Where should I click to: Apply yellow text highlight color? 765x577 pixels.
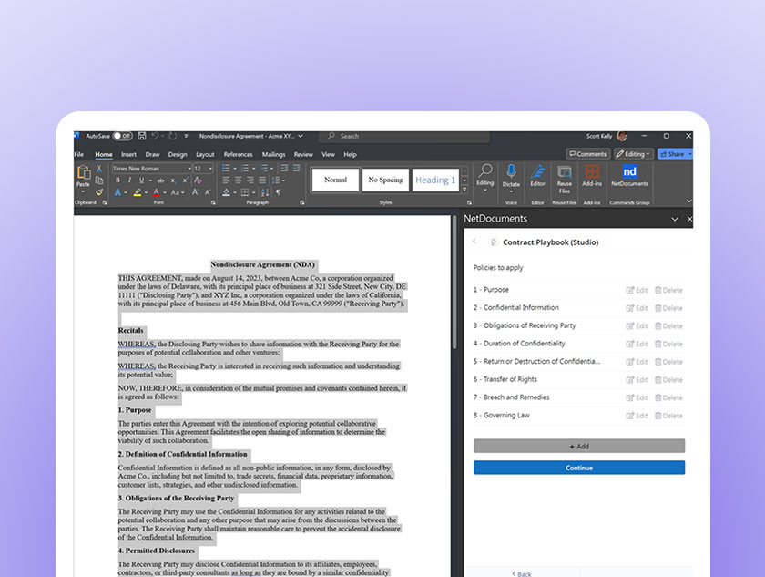pos(138,192)
